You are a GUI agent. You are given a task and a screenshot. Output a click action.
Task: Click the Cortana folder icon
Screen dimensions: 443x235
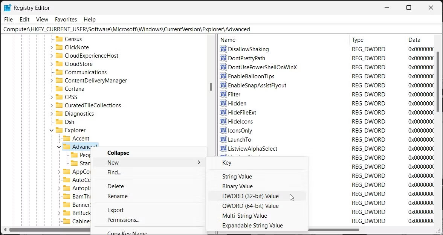[60, 89]
